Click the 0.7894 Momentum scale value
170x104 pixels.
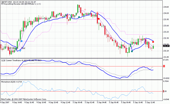(166, 81)
